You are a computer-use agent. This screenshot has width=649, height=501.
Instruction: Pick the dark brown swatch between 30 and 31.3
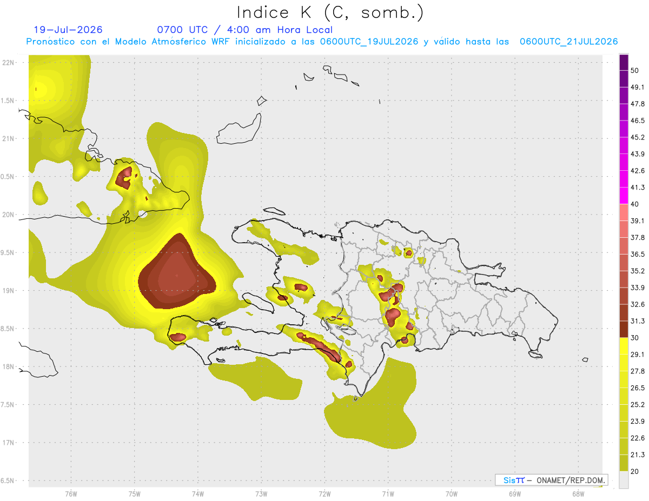(624, 330)
